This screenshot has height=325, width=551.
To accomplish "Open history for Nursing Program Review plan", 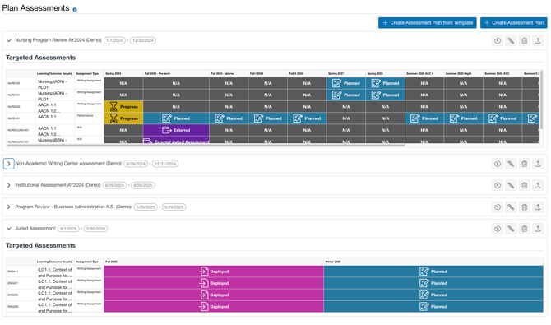I will [x=498, y=41].
